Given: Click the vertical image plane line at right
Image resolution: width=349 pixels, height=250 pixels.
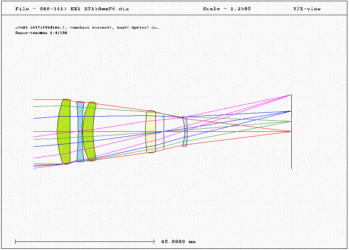Looking at the screenshot, I should 291,132.
